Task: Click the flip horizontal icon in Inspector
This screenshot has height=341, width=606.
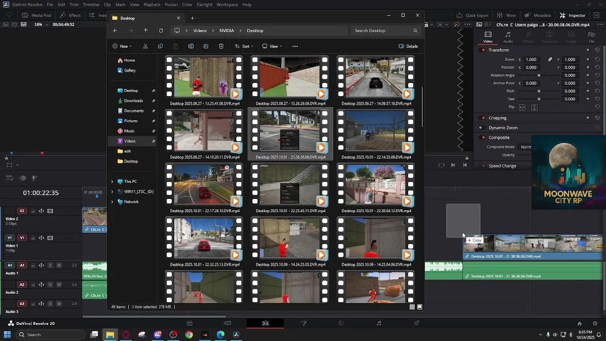Action: [x=522, y=107]
